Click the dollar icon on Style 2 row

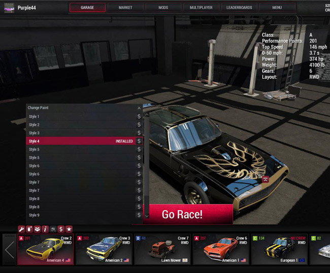click(x=139, y=125)
